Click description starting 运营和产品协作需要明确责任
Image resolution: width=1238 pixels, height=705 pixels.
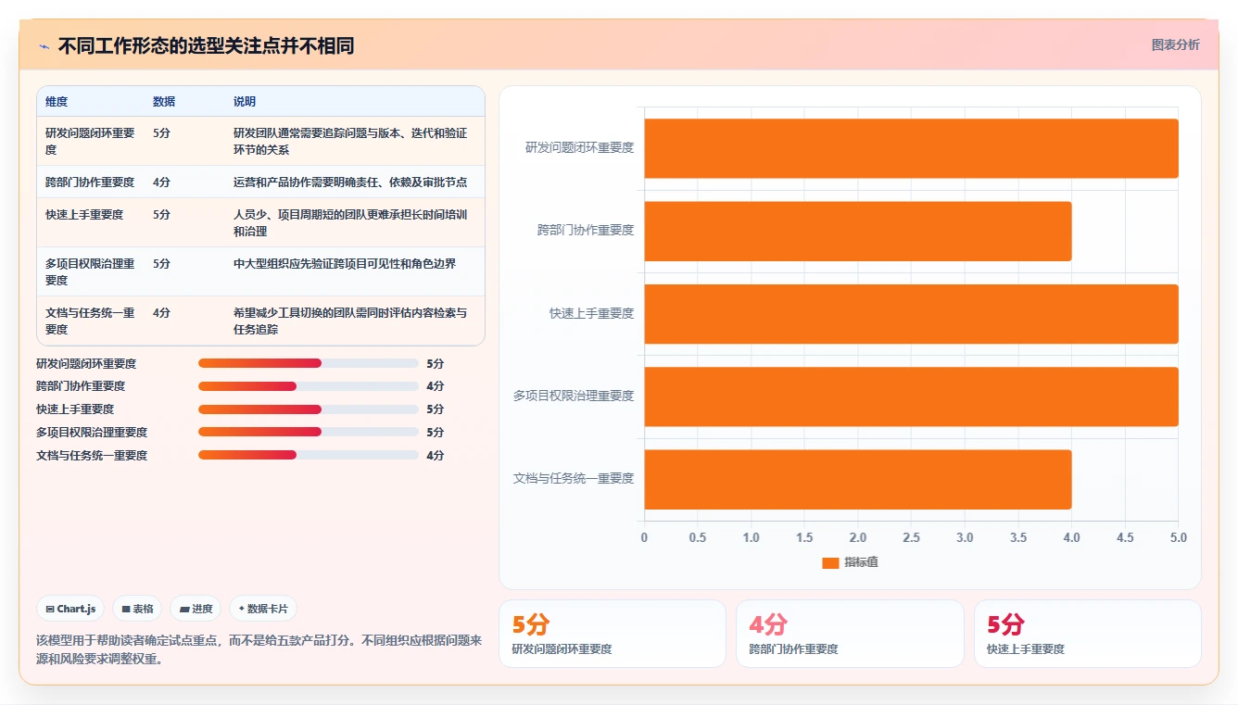350,182
